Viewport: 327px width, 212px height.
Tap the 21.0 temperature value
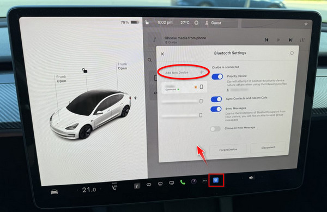click(x=89, y=190)
